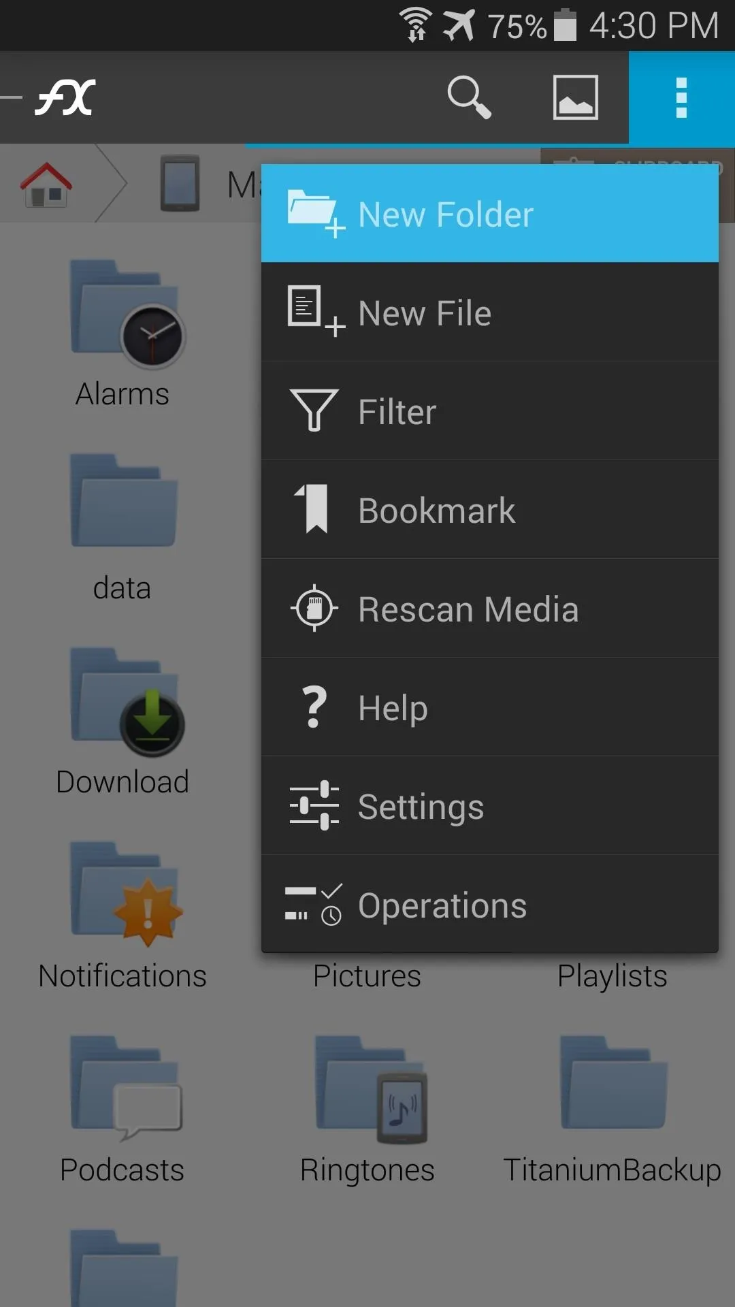Tap the Wi-Fi status icon
The height and width of the screenshot is (1307, 735).
click(x=415, y=25)
